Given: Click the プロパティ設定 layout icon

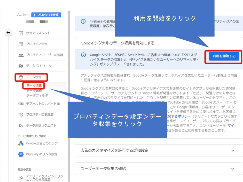Looking at the screenshot, I should pos(21,44).
